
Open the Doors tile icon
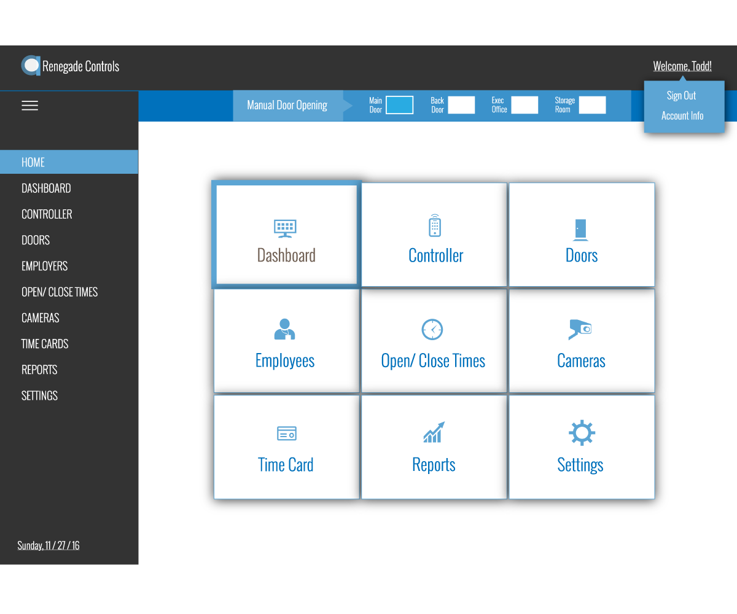point(581,235)
